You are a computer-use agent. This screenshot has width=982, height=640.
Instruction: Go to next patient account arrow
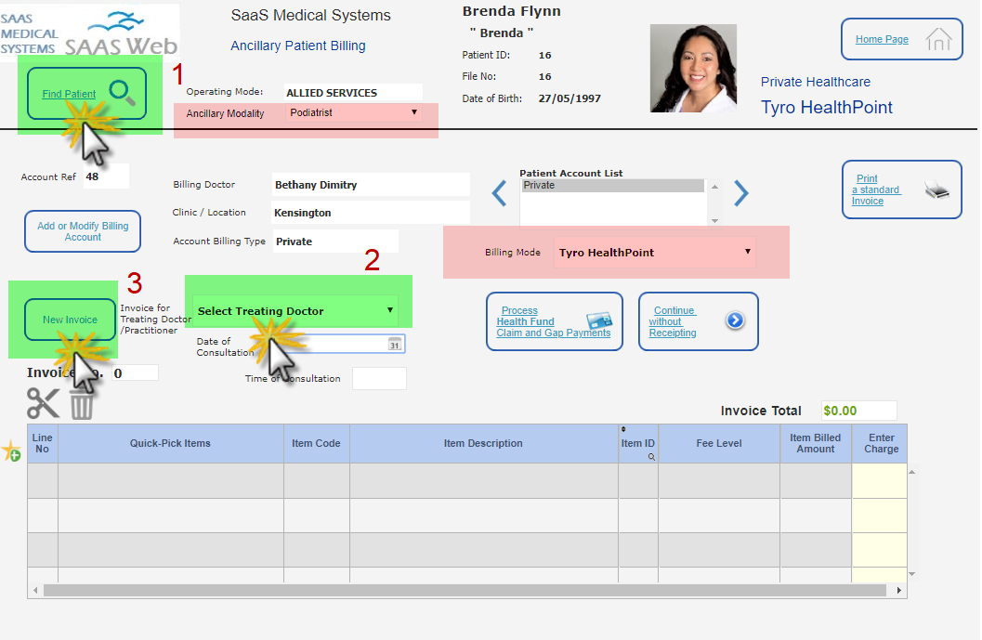click(x=740, y=193)
